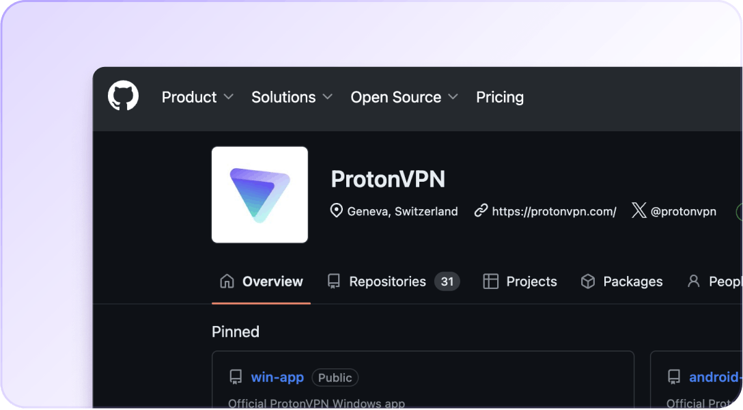Open the @protonvpn profile link
This screenshot has height=410, width=743.
(x=683, y=211)
